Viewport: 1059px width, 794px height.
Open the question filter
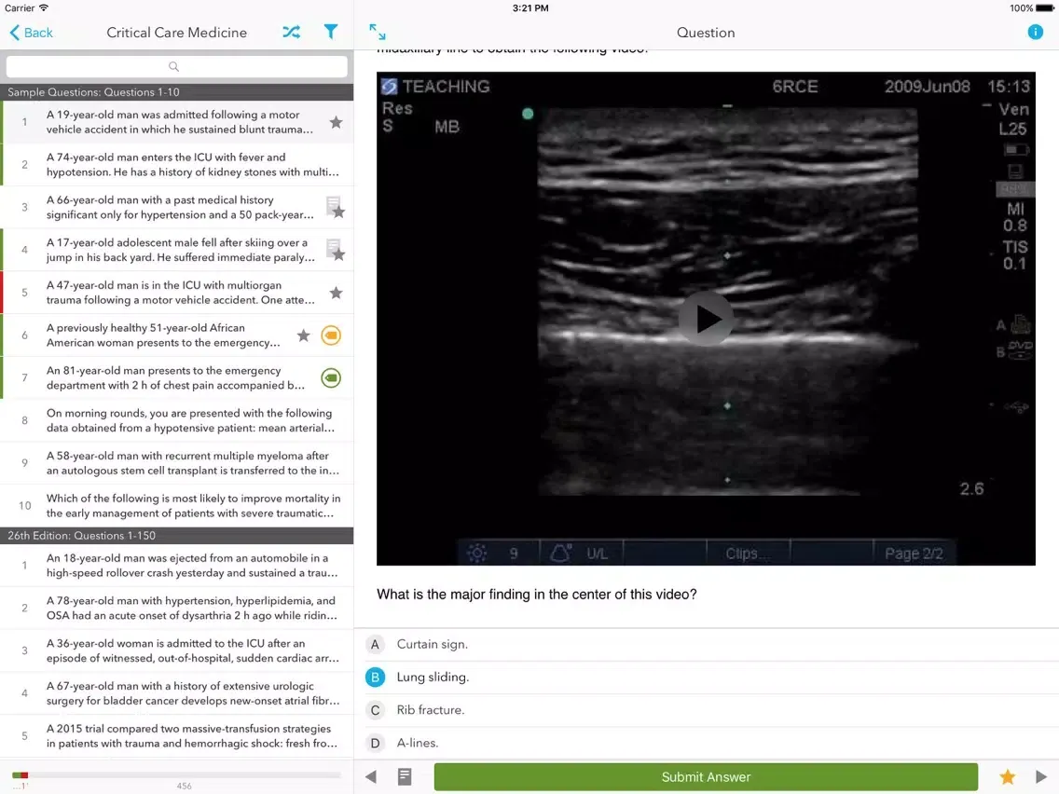pyautogui.click(x=331, y=32)
